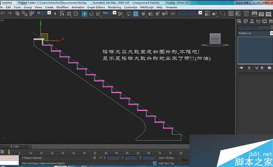Toggle Show End Result button

pyautogui.click(x=249, y=68)
